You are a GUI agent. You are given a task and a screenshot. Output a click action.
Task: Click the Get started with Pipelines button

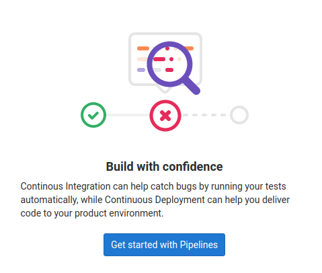tap(164, 245)
